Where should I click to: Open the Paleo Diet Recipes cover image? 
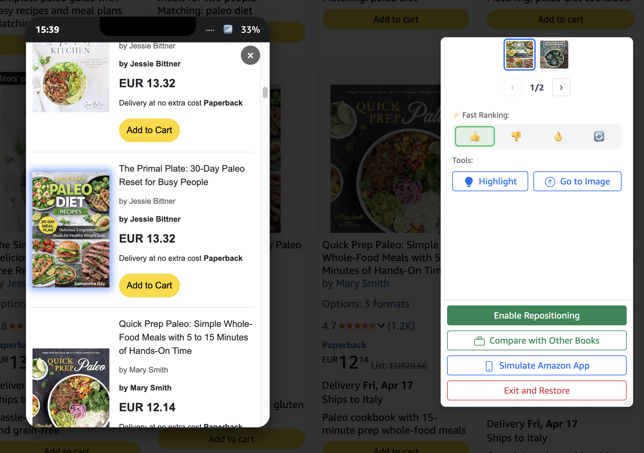(x=71, y=230)
